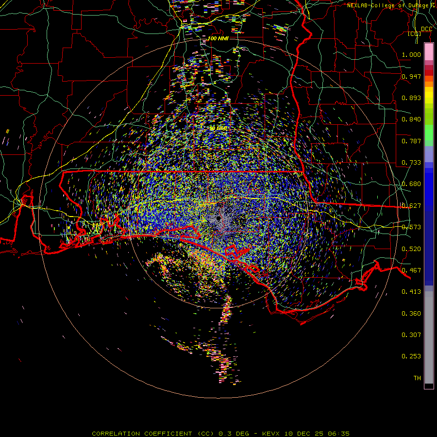Click the red segment of the color scale
437x437 pixels.
coord(429,72)
